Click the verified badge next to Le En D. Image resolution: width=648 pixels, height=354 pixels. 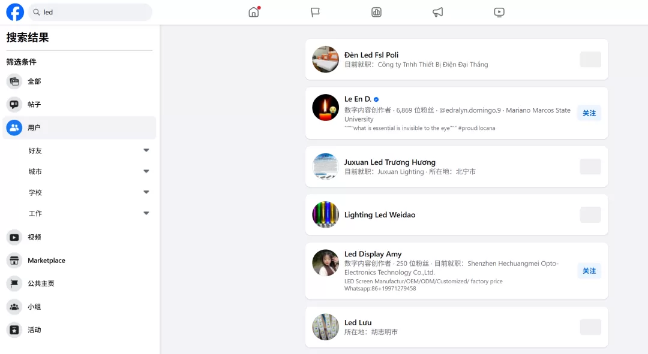(376, 99)
